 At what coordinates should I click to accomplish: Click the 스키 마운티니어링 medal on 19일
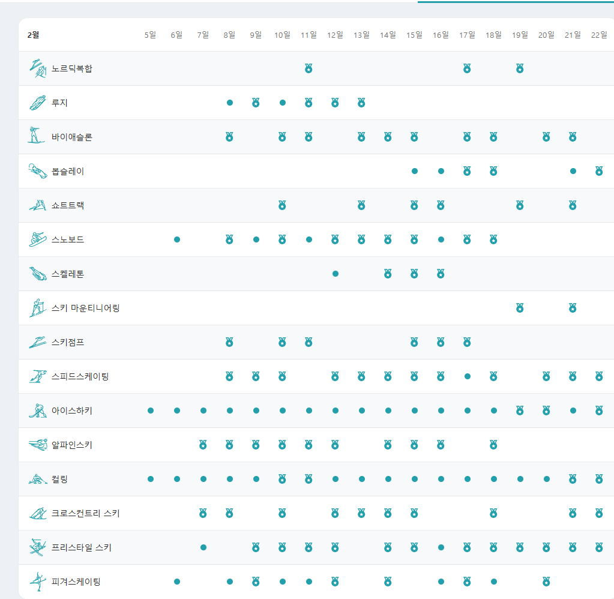click(520, 308)
